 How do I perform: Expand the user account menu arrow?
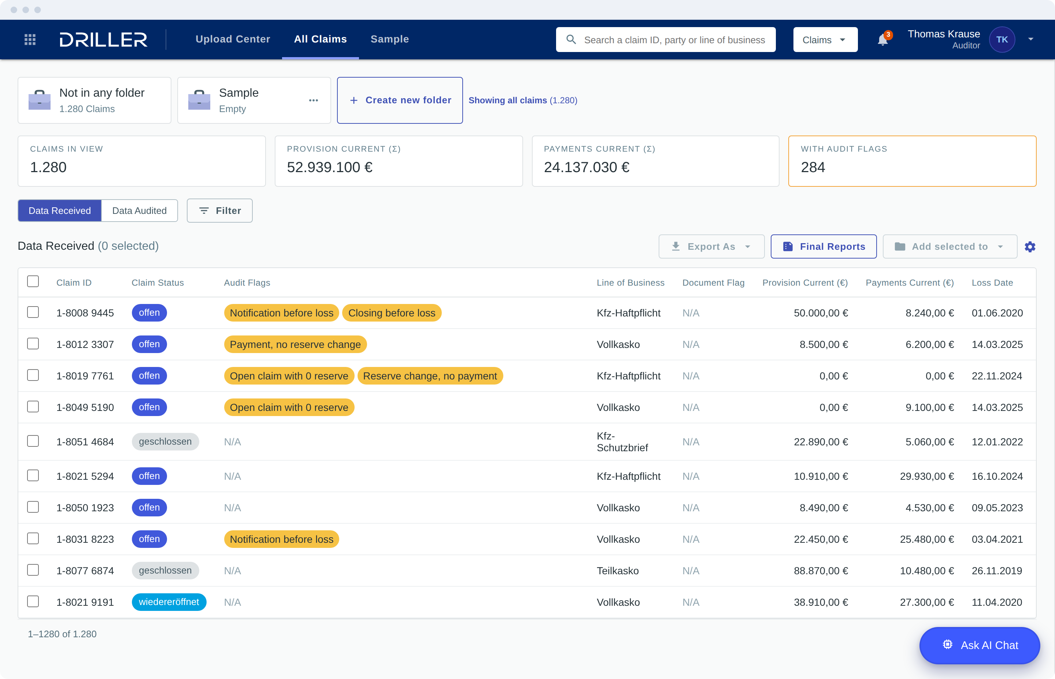click(1031, 40)
